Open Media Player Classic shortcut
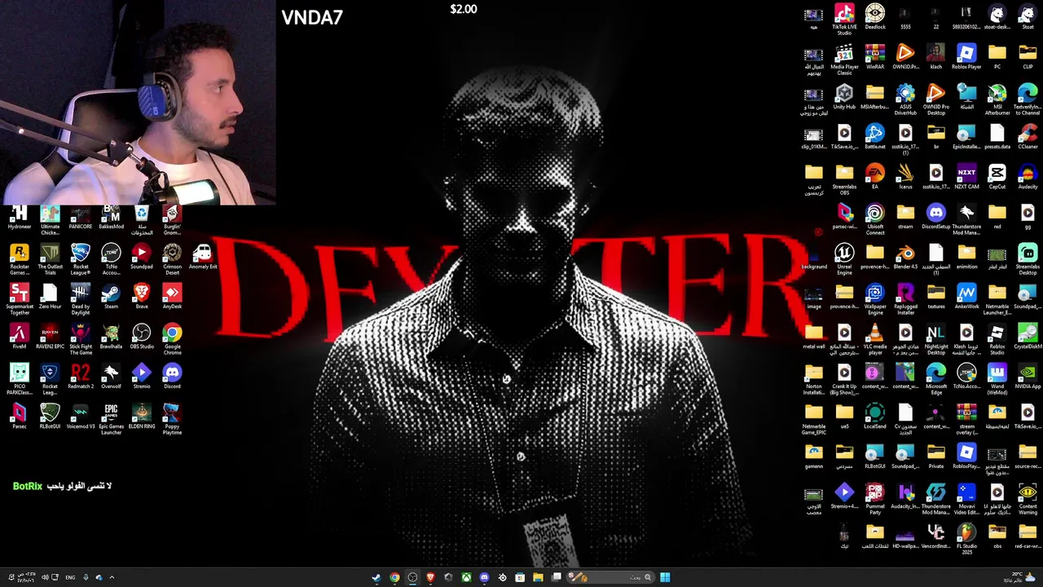 point(844,60)
